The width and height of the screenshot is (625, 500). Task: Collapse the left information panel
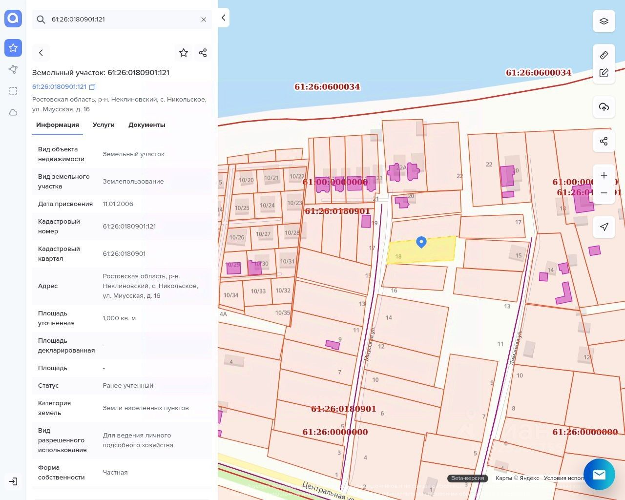coord(223,18)
